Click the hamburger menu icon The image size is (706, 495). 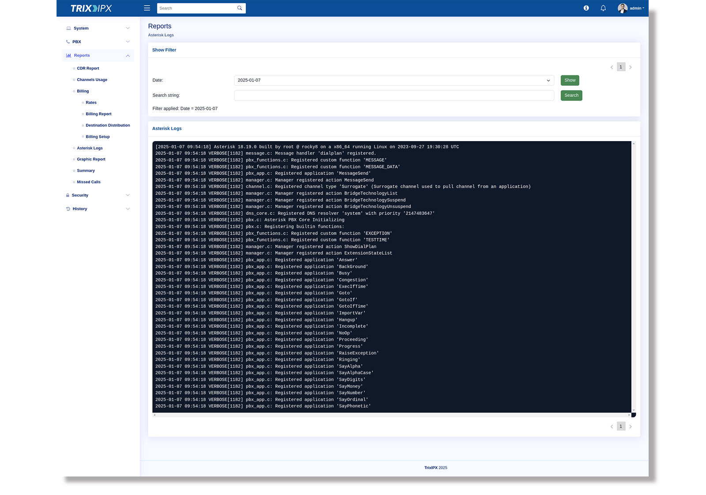147,8
